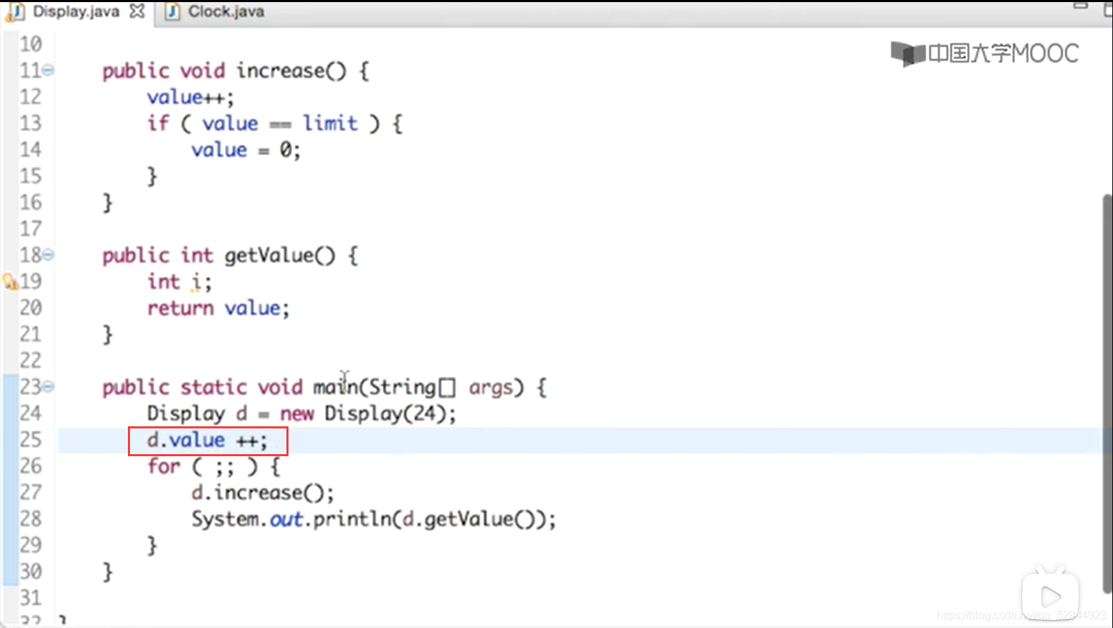Close the Display.java editor tab
The width and height of the screenshot is (1113, 628).
(138, 11)
